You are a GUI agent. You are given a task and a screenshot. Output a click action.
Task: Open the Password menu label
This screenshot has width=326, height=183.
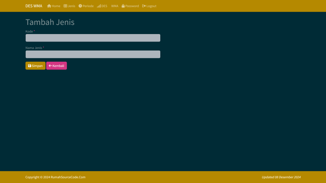(132, 6)
